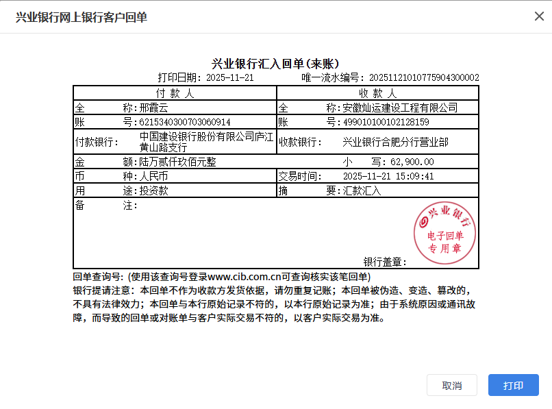Click the payer name 邢霞云

(x=153, y=108)
